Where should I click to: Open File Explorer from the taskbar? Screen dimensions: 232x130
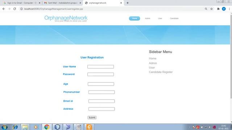point(25,127)
